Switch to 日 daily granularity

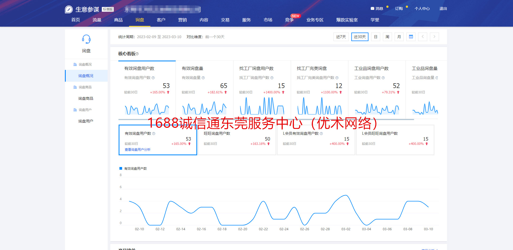click(375, 37)
